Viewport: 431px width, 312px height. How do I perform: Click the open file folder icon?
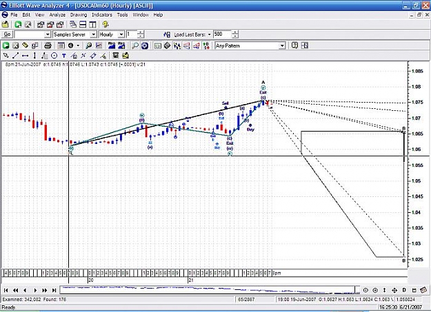(6, 24)
